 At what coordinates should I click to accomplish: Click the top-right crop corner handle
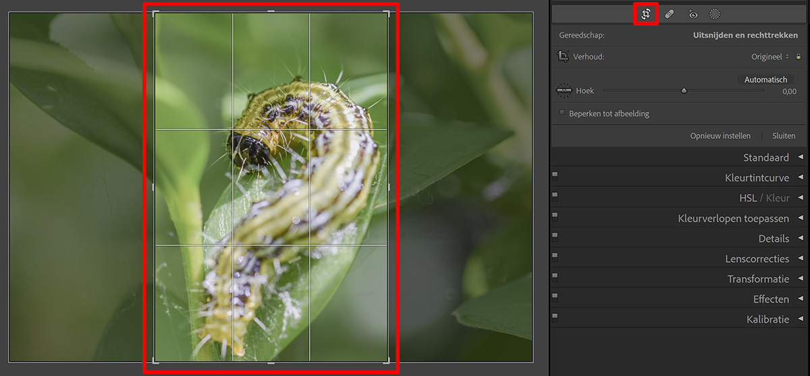(x=387, y=13)
